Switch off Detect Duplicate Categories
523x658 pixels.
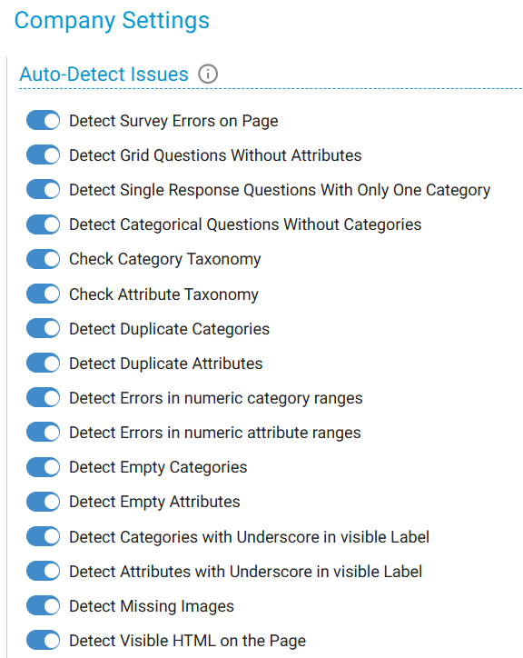click(44, 328)
